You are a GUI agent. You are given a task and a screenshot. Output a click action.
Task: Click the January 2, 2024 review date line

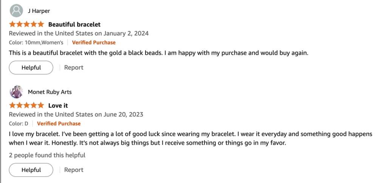click(x=79, y=33)
